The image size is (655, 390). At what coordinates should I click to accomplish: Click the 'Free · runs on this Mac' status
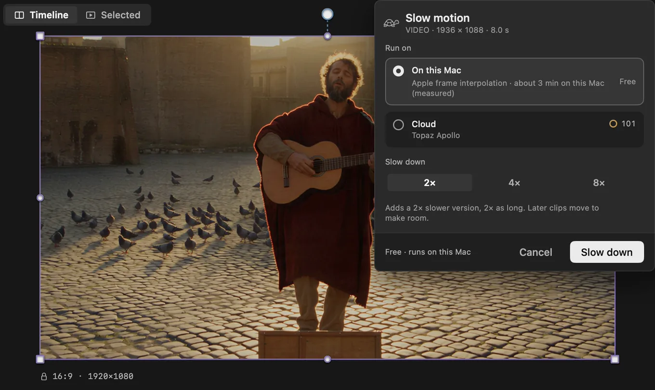pyautogui.click(x=428, y=252)
